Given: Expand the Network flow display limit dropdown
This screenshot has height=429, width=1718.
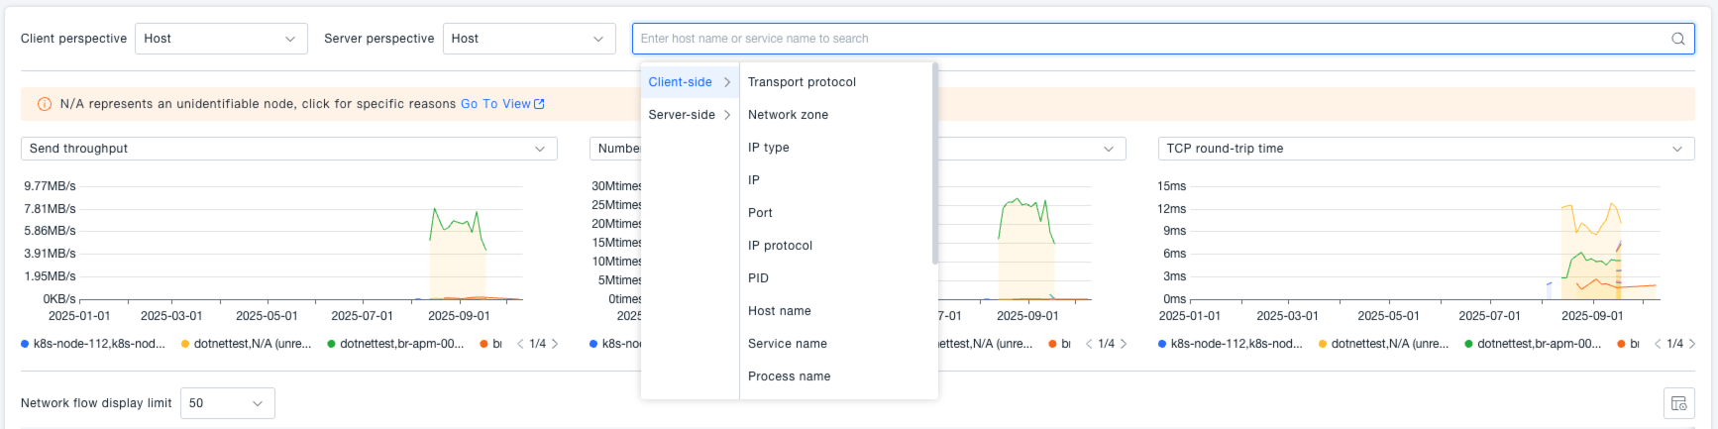Looking at the screenshot, I should coord(227,403).
